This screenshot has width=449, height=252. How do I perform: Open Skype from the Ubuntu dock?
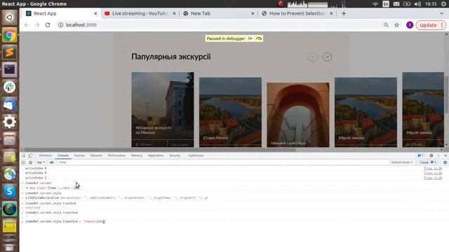(x=9, y=191)
